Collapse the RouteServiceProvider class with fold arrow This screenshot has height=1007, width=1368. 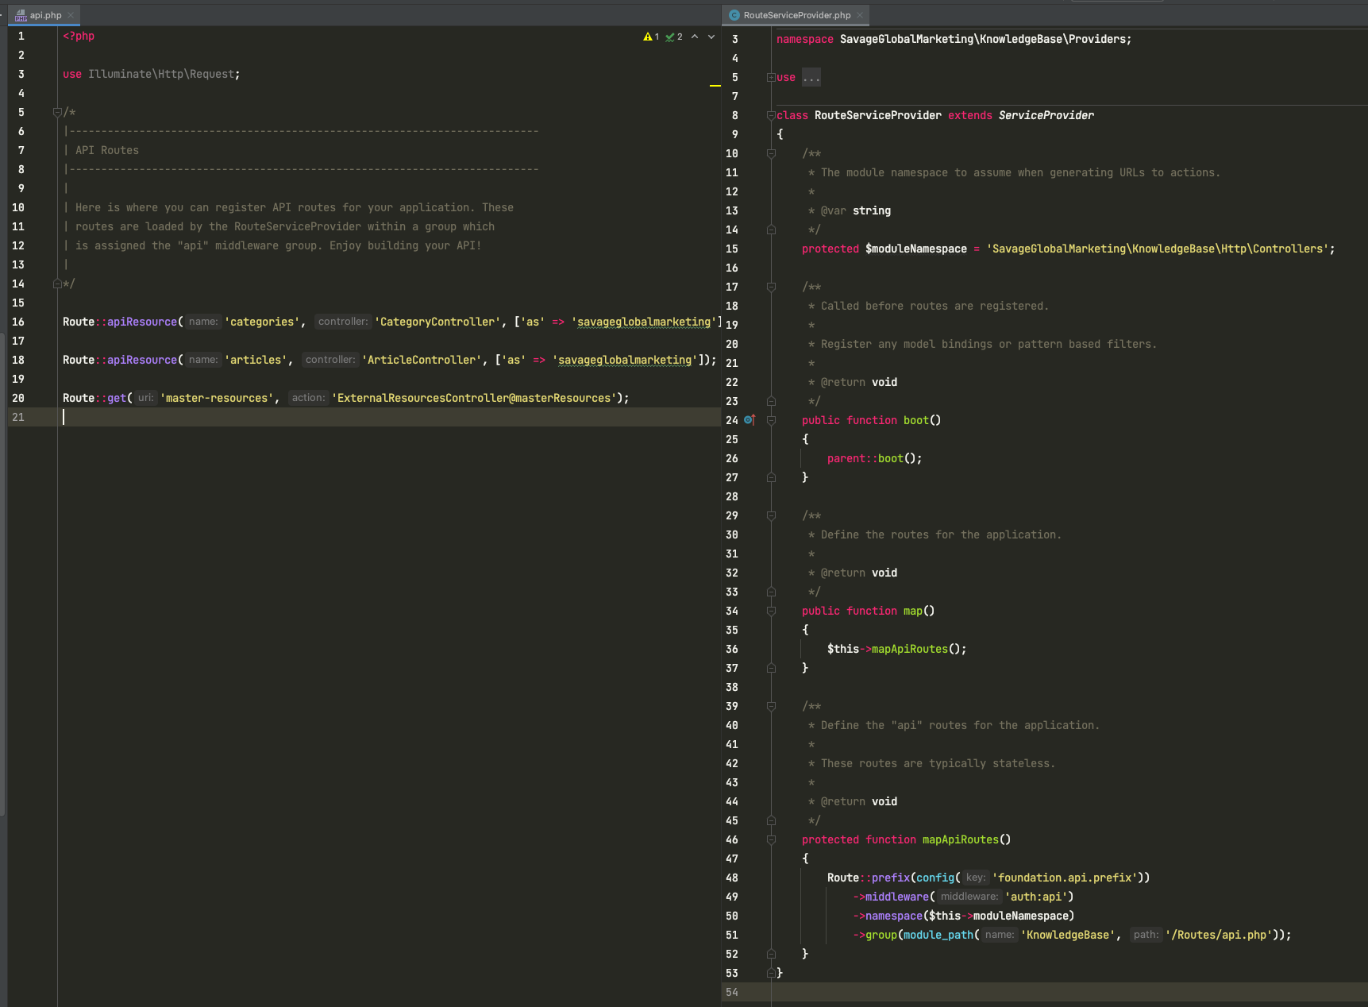click(770, 115)
